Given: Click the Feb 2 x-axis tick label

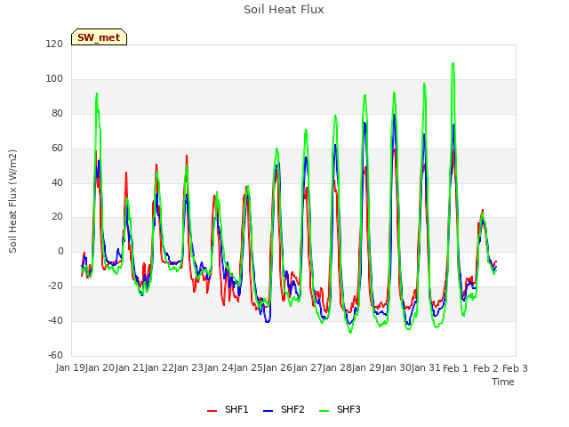Looking at the screenshot, I should 485,368.
